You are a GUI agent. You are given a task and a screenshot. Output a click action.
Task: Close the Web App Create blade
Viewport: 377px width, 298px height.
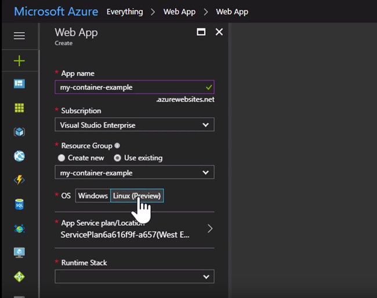point(219,32)
